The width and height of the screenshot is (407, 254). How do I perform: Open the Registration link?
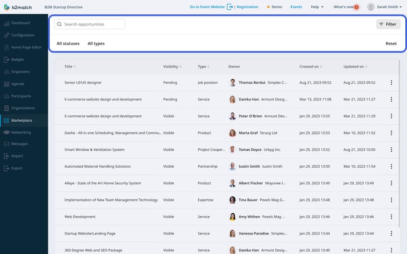tap(247, 7)
